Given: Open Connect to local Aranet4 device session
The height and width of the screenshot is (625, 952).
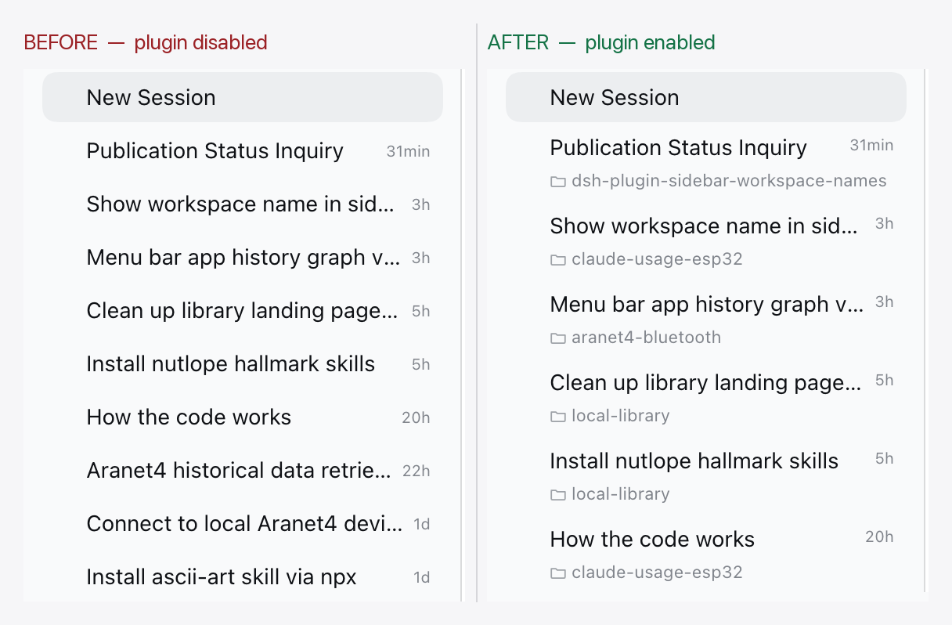Looking at the screenshot, I should pos(243,523).
